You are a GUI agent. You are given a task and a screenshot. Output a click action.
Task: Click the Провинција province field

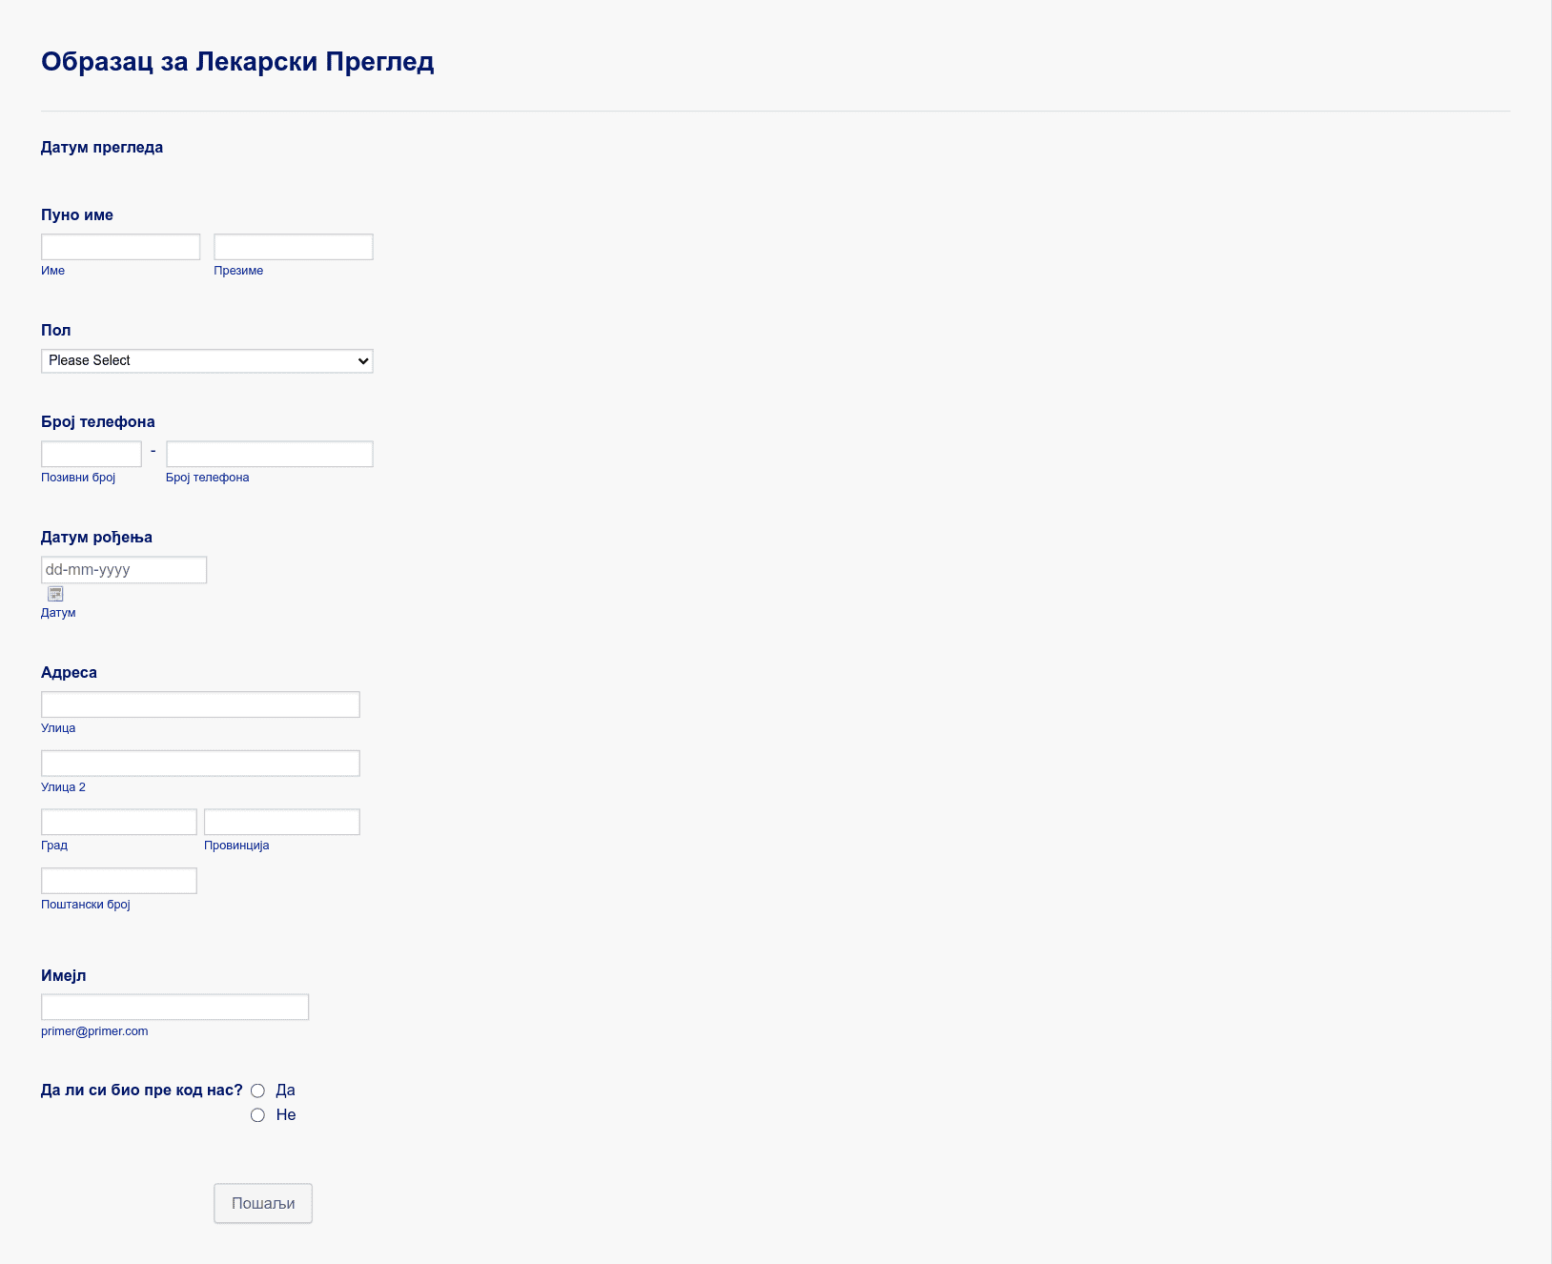(282, 822)
